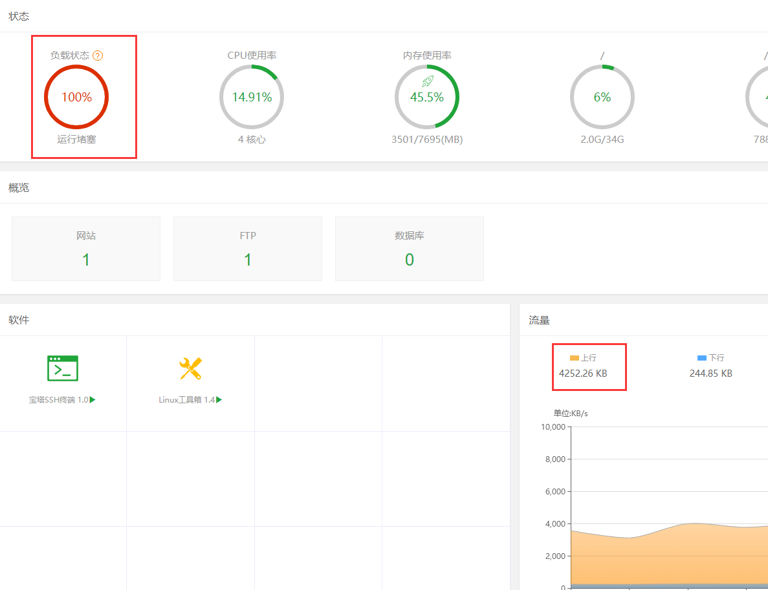Click the play arrow next to Linux工具箱 1.4
This screenshot has height=590, width=768.
(x=219, y=400)
